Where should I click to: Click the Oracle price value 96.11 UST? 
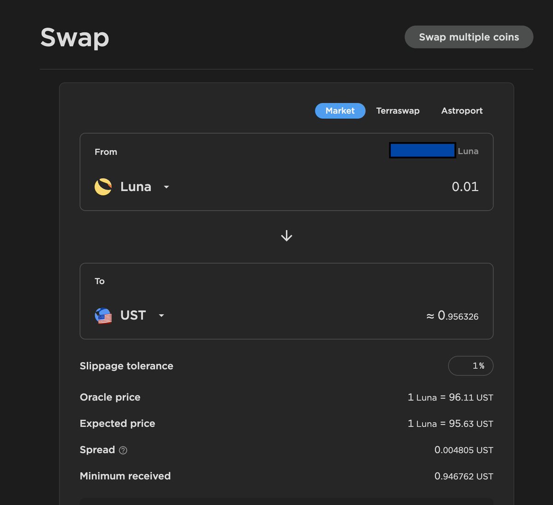pyautogui.click(x=450, y=397)
